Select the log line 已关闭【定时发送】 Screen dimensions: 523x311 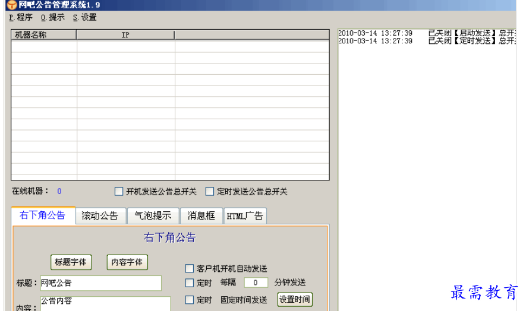click(427, 41)
